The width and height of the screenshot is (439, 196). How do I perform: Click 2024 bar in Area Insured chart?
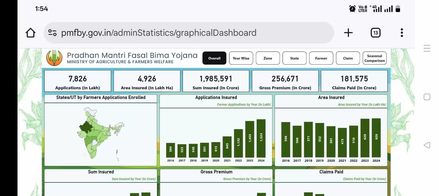click(x=376, y=138)
